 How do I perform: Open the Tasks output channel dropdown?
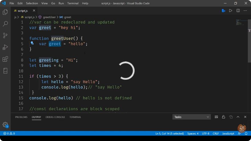point(191,117)
